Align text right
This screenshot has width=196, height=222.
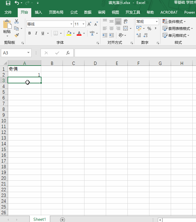pyautogui.click(x=118, y=28)
